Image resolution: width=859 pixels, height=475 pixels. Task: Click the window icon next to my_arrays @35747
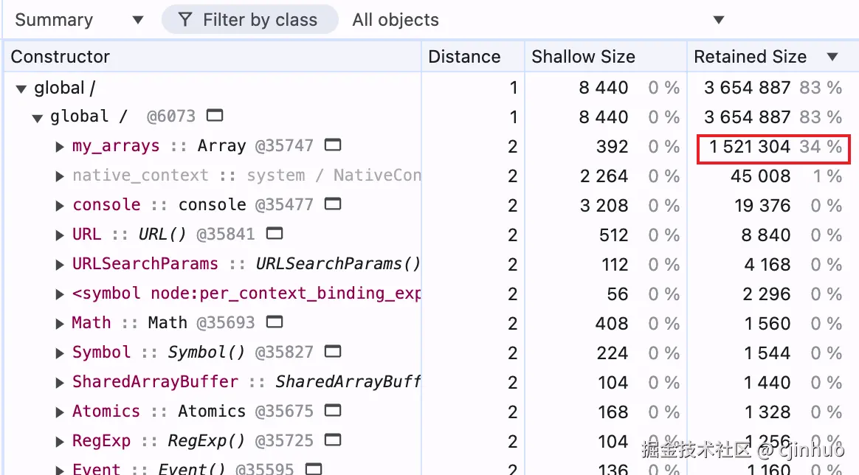click(333, 145)
